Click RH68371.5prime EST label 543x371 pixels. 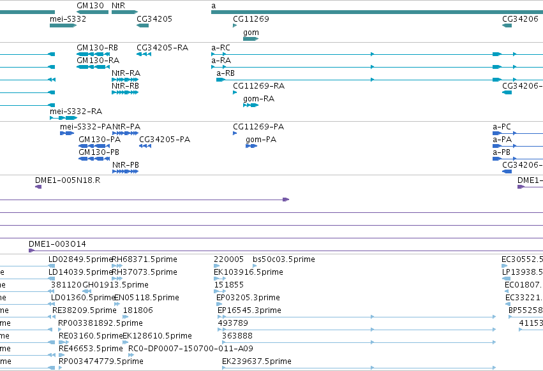pos(144,259)
